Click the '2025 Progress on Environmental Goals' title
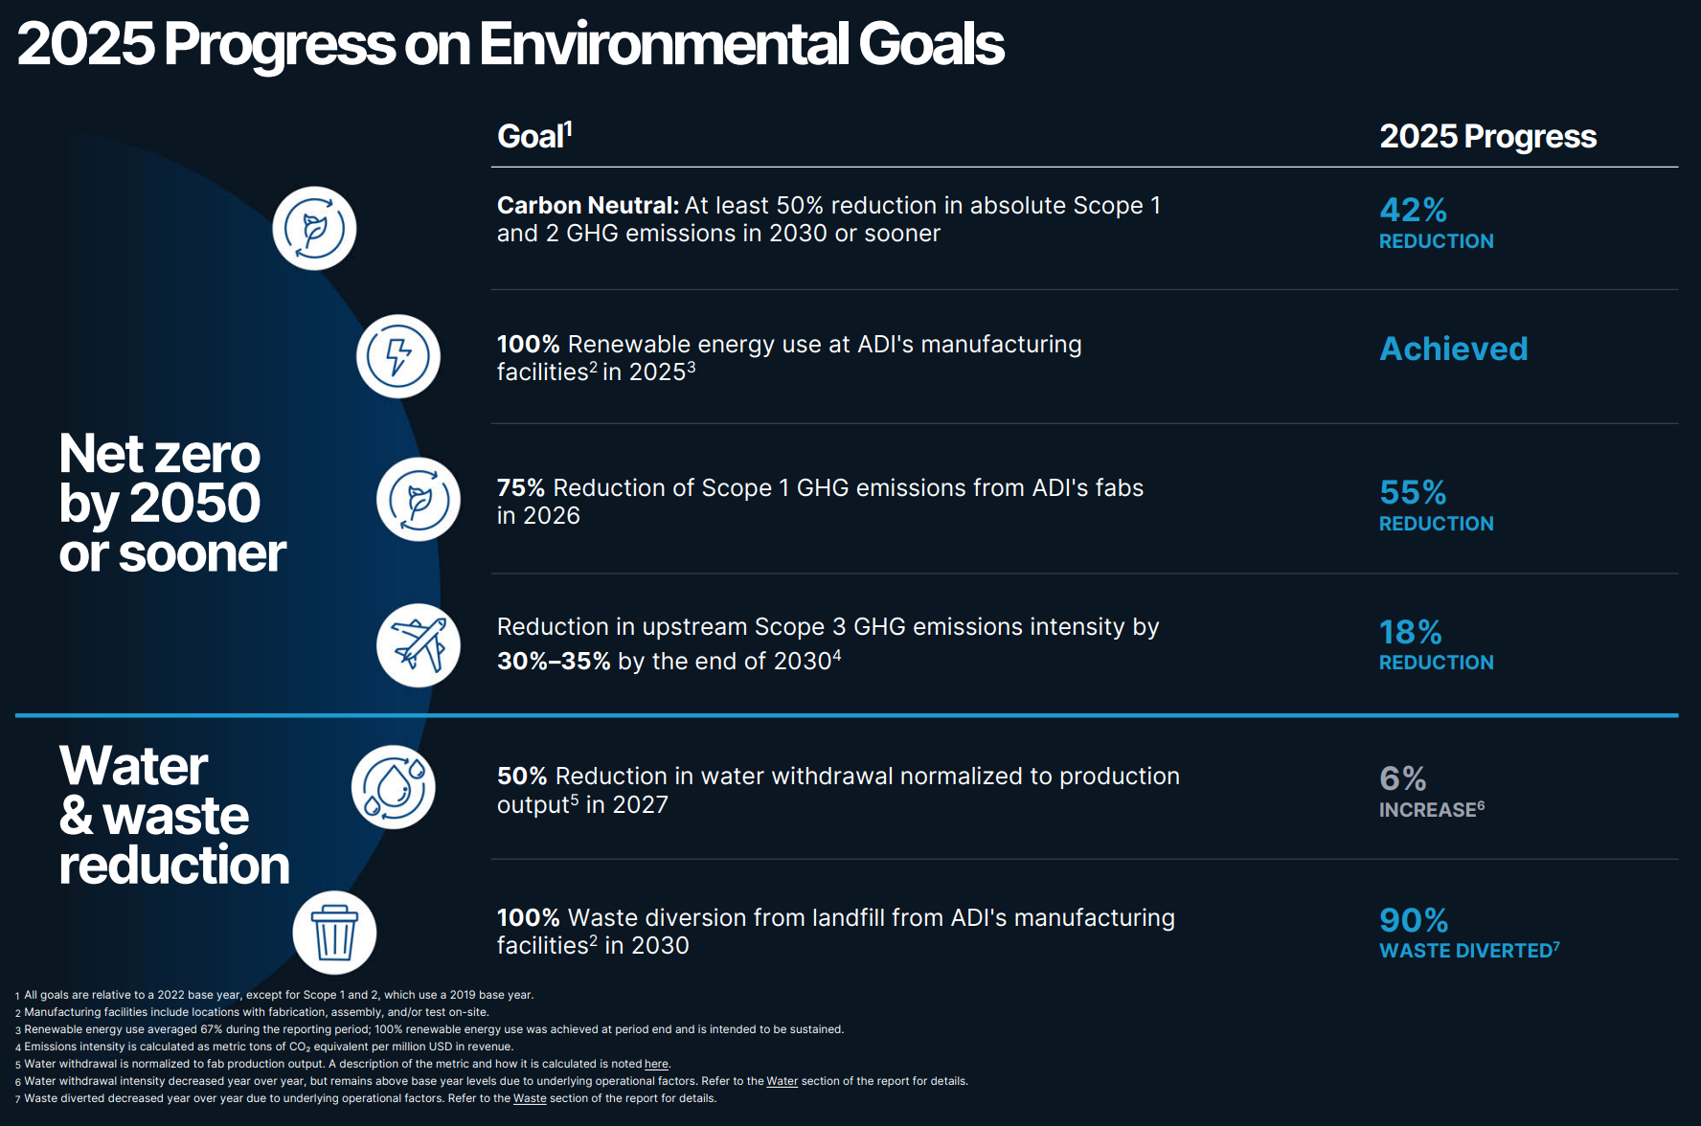Image resolution: width=1701 pixels, height=1126 pixels. tap(510, 43)
